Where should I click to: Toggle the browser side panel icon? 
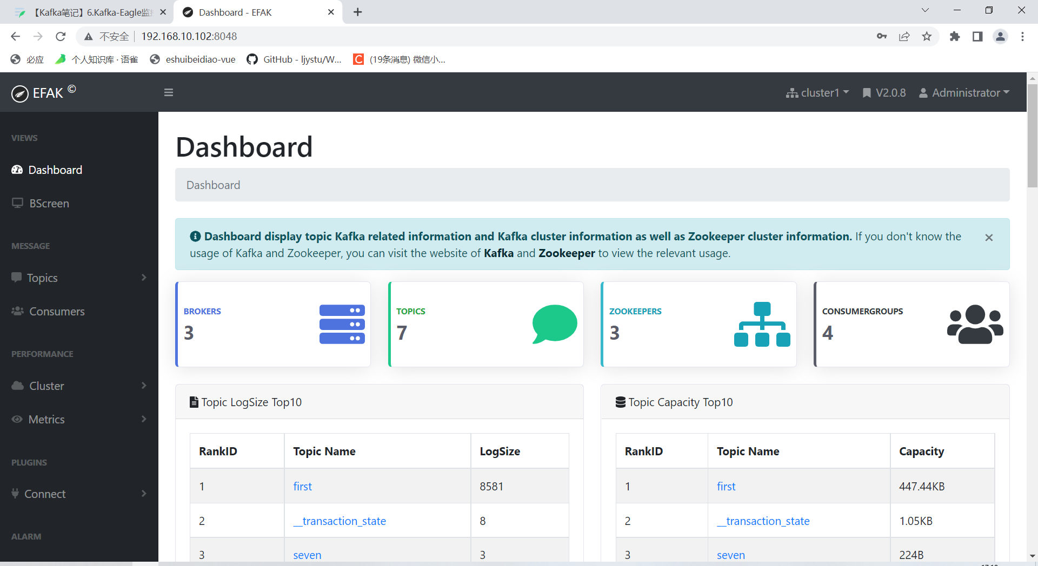977,37
